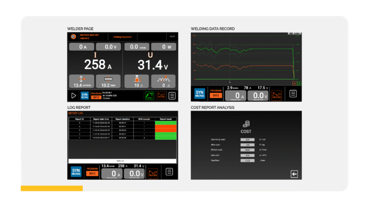Click the SYN MIG/MAG button on Welder Page
The height and width of the screenshot is (207, 369).
tap(85, 95)
